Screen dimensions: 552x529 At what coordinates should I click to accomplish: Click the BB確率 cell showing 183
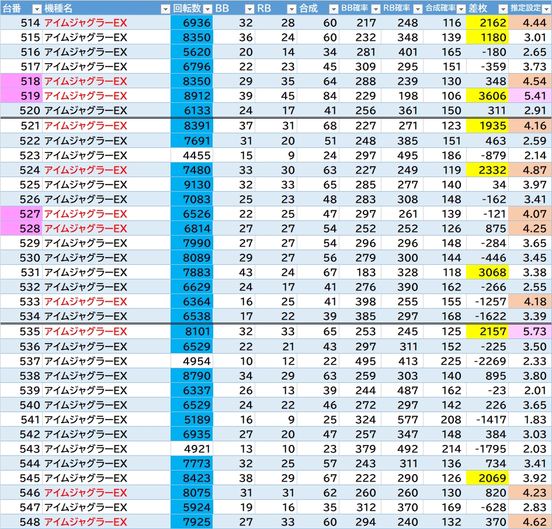point(360,272)
